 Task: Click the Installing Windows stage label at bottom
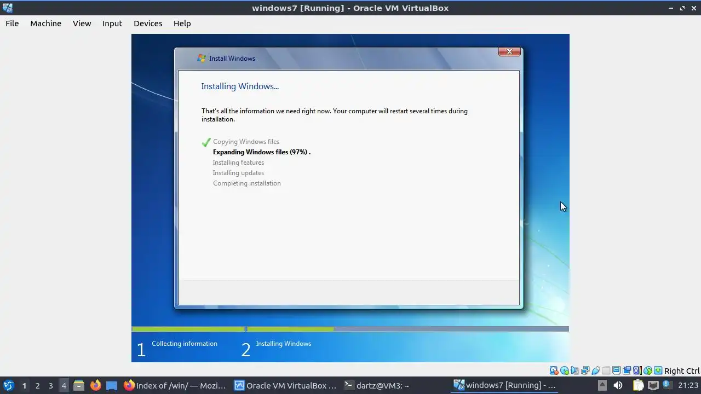point(284,344)
